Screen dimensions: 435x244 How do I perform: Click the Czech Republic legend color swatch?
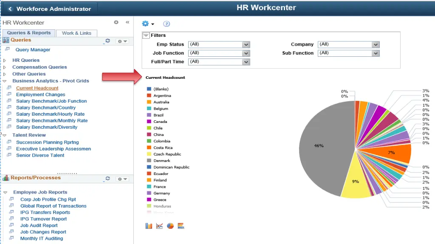(x=149, y=154)
